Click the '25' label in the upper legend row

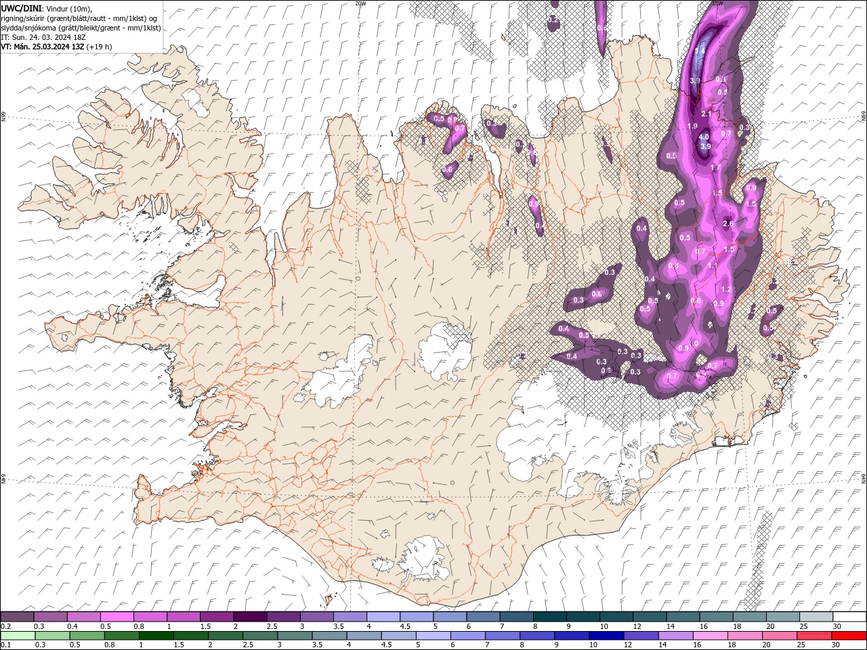point(803,626)
